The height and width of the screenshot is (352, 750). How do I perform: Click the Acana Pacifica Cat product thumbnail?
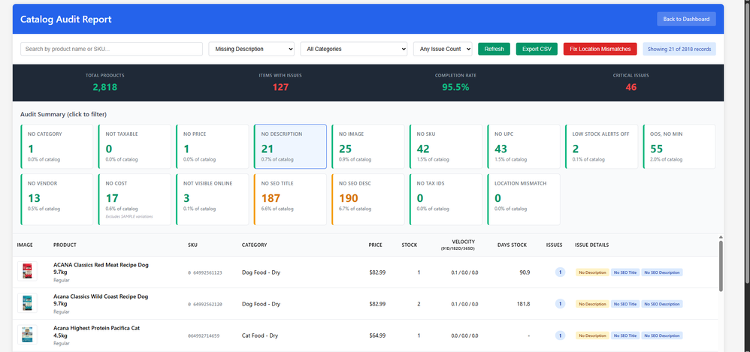27,335
